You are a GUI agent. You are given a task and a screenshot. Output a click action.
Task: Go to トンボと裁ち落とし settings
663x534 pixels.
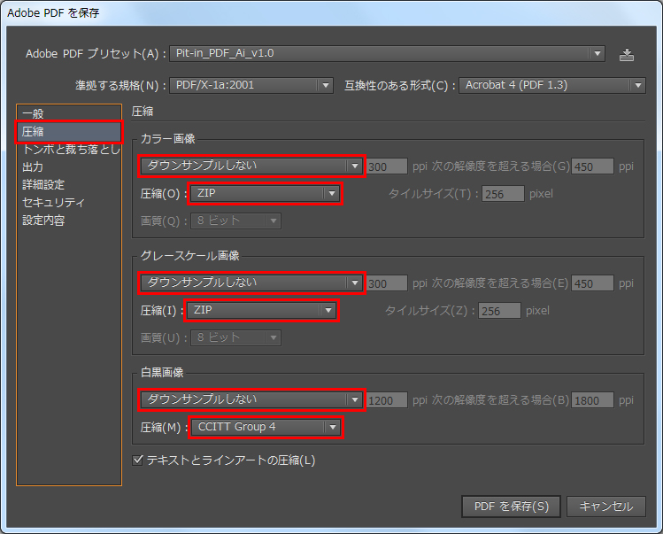click(x=69, y=150)
